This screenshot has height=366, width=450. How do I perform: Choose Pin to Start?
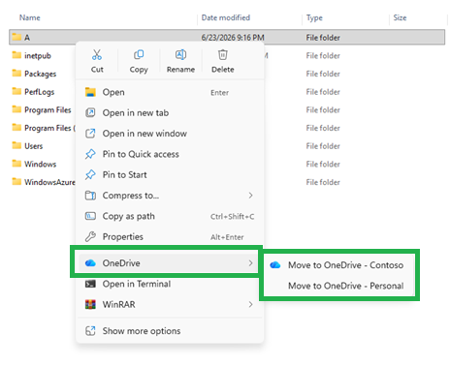(170, 175)
